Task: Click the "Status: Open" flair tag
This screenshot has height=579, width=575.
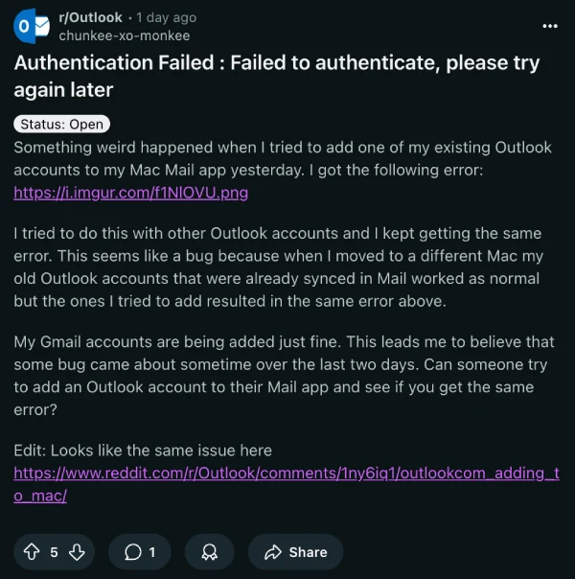Action: pos(60,125)
